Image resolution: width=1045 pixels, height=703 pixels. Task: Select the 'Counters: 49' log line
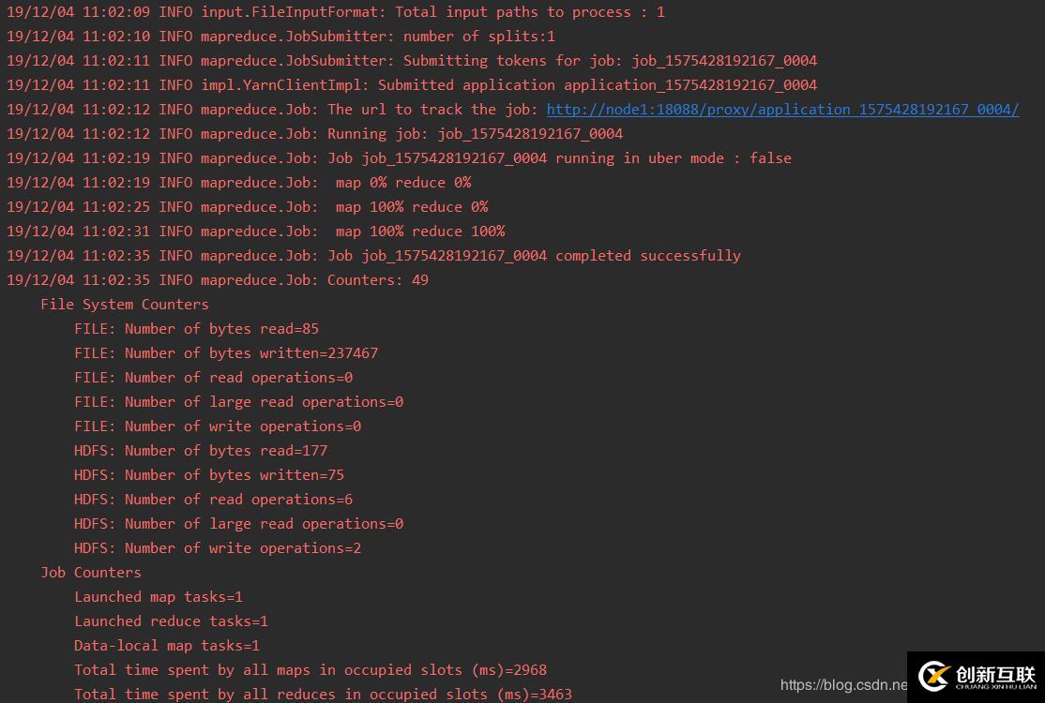click(x=218, y=279)
